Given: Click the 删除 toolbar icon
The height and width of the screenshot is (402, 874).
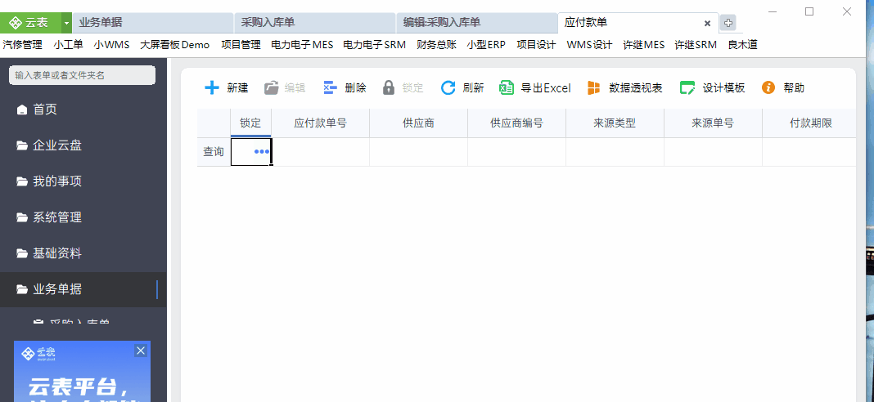Looking at the screenshot, I should click(x=330, y=87).
